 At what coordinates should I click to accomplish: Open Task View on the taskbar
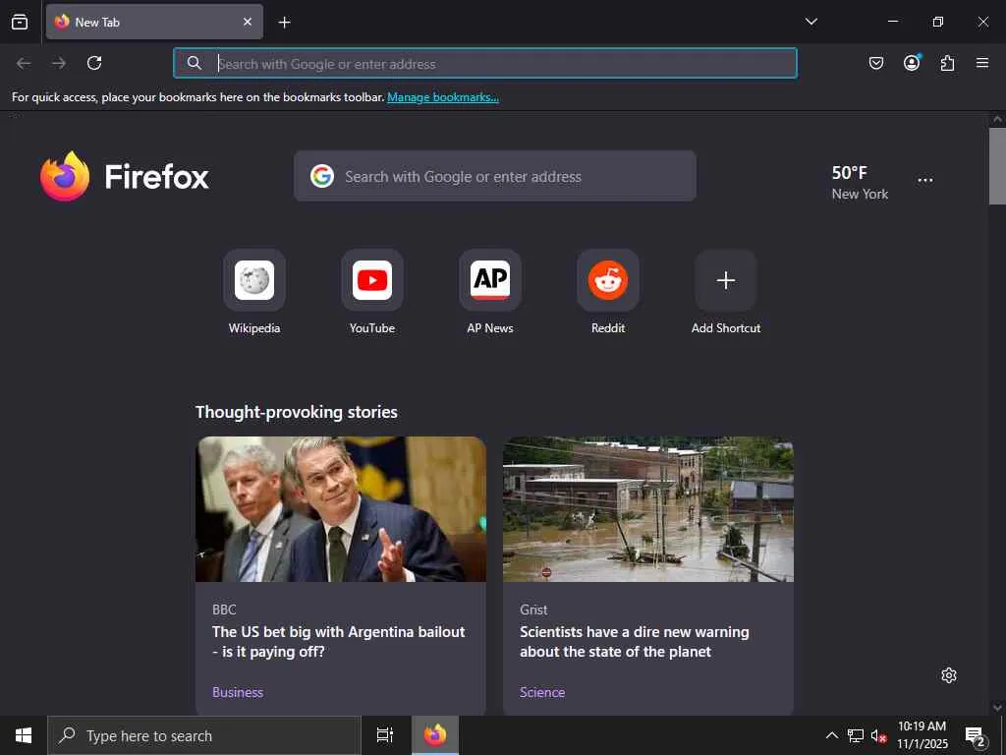tap(385, 735)
